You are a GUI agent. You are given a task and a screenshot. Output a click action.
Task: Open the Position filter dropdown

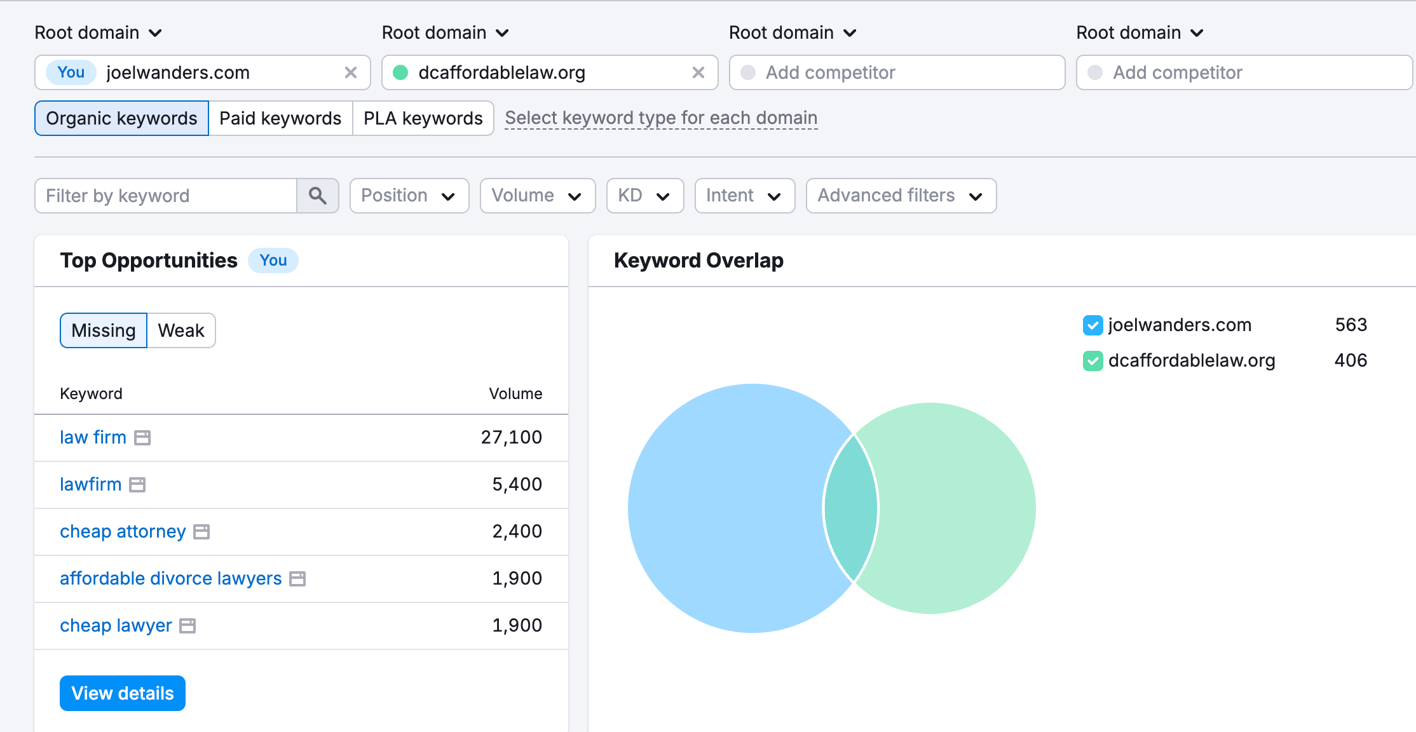coord(409,196)
